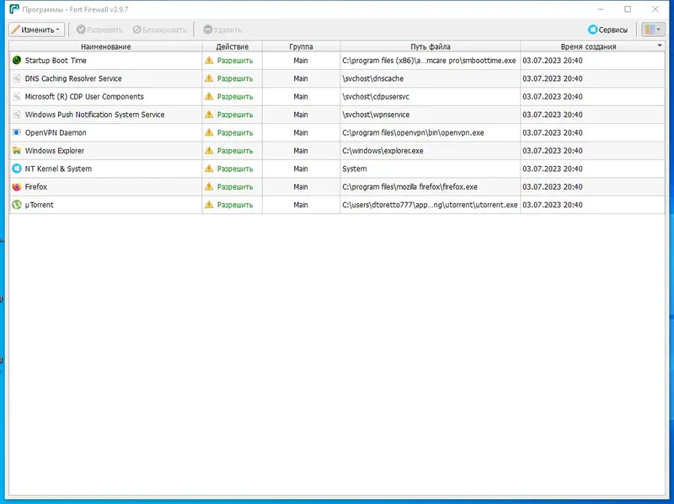Click the Fort Firewall title bar logo
674x504 pixels.
pyautogui.click(x=14, y=9)
